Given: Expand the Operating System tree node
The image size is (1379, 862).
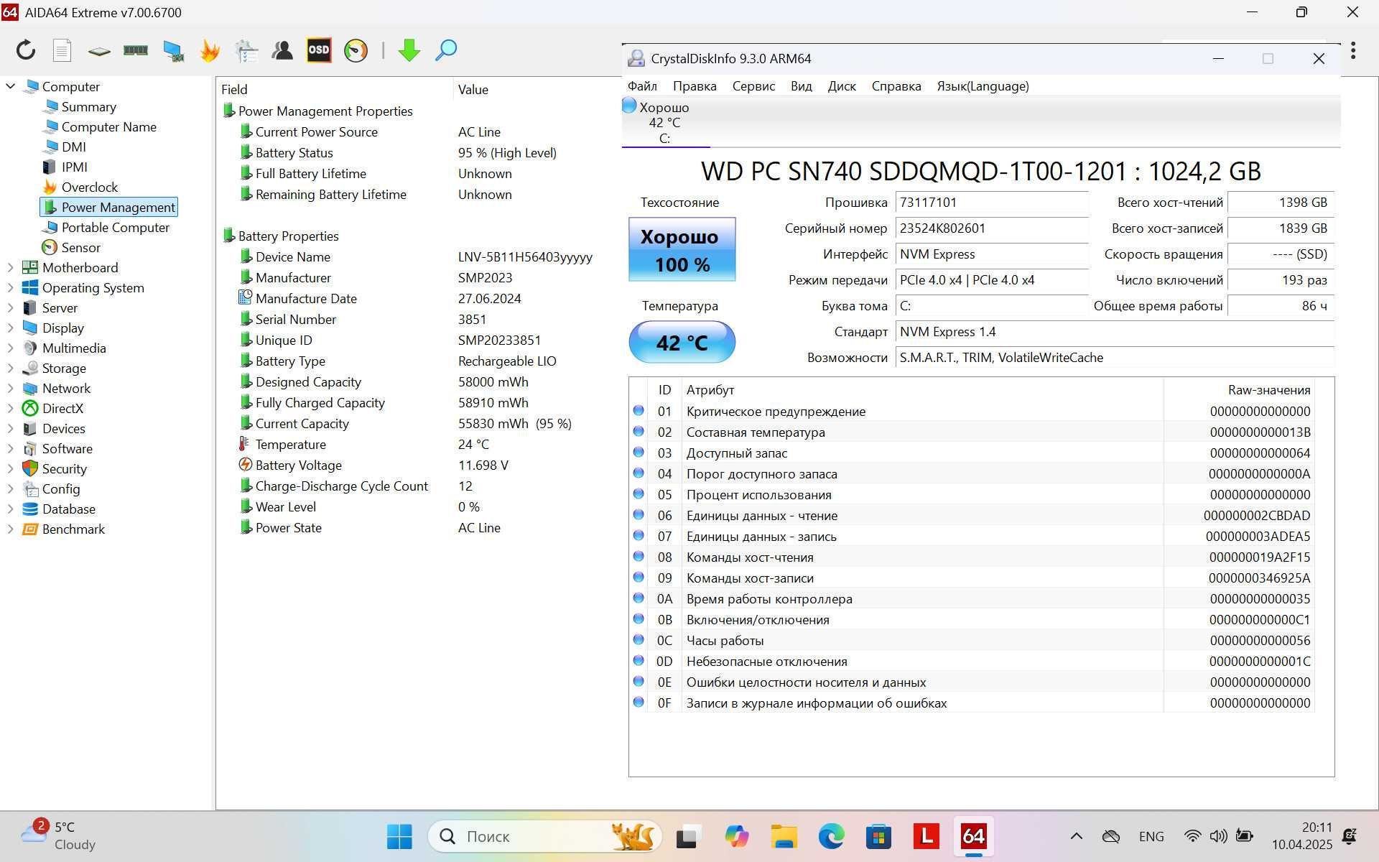Looking at the screenshot, I should click(10, 287).
